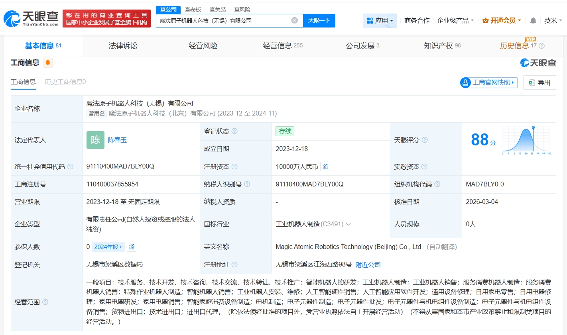Clear the search box with the X icon
This screenshot has height=335, width=567.
pos(294,20)
